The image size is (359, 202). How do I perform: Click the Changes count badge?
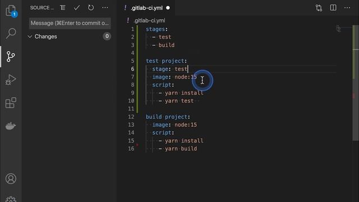(x=107, y=36)
